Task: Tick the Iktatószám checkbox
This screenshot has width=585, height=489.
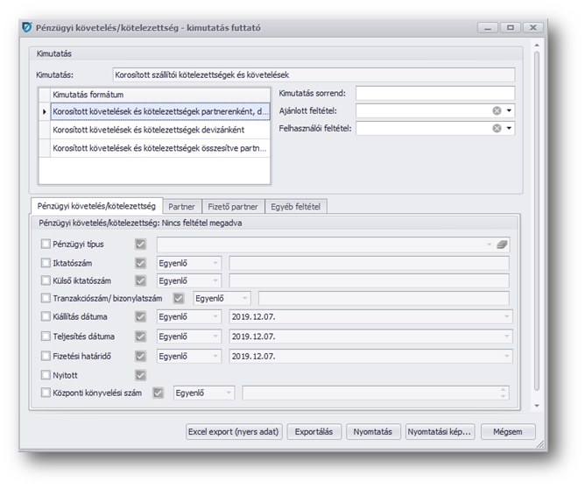Action: 46,263
